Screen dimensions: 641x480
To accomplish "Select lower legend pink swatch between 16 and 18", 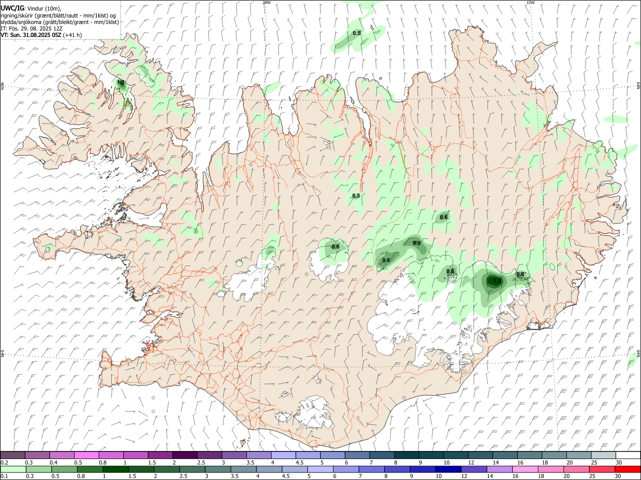I will pos(524,469).
